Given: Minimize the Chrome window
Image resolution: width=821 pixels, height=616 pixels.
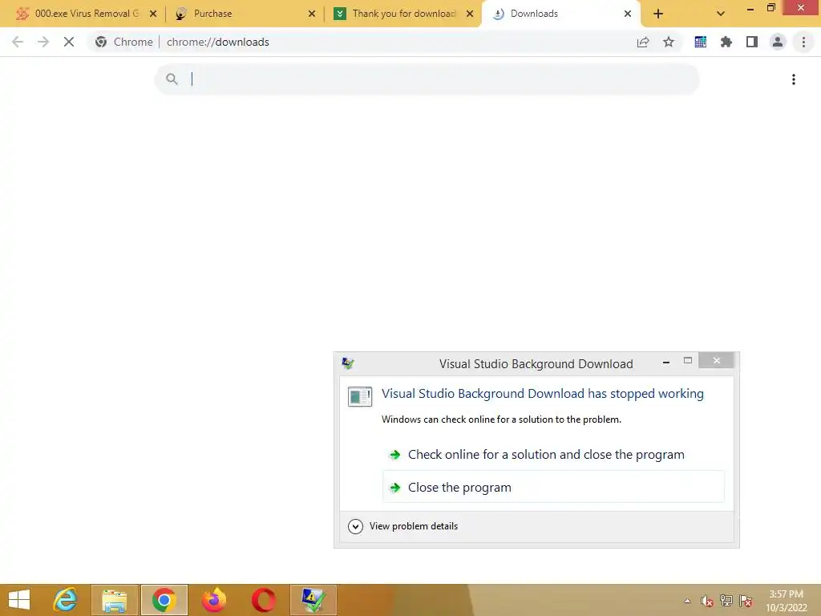Looking at the screenshot, I should [750, 9].
